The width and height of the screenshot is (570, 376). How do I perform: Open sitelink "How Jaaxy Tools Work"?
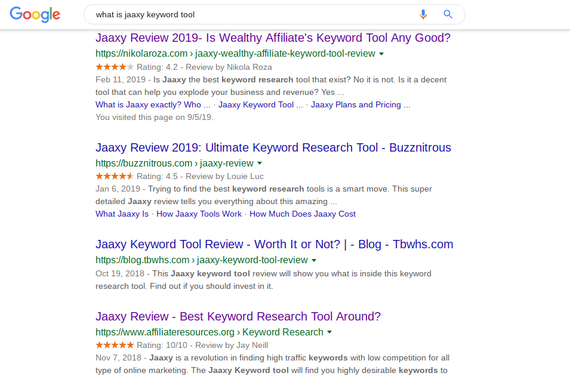(x=199, y=214)
